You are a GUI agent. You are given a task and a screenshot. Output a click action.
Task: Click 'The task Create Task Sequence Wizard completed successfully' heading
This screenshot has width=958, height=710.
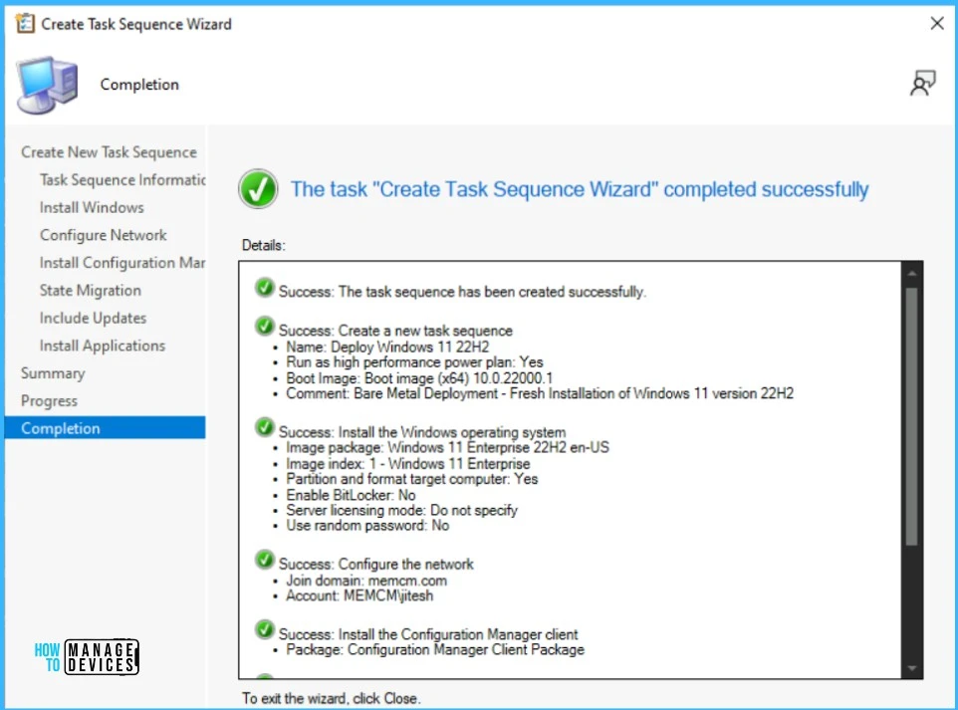click(x=580, y=189)
